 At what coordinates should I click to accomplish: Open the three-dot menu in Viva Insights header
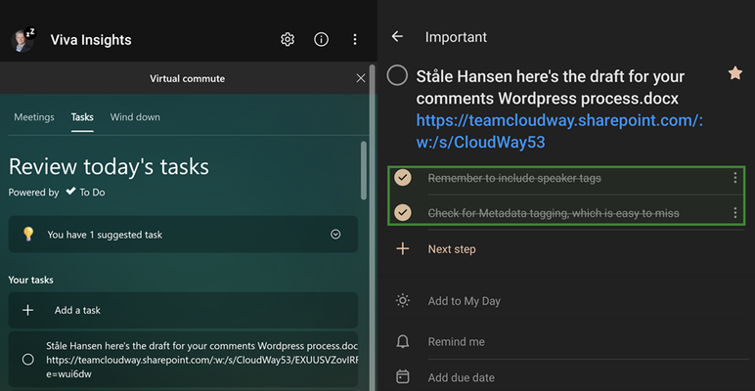[355, 39]
